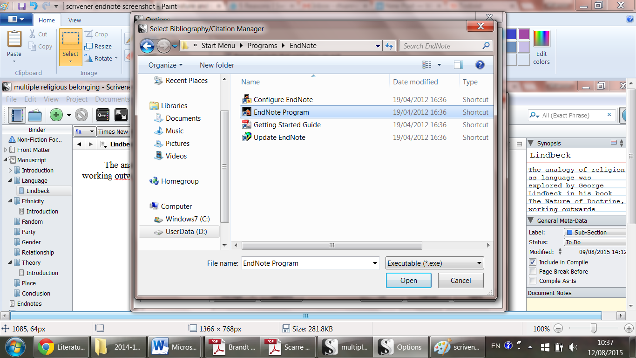This screenshot has width=636, height=358.
Task: Click the Cancel button in file dialog
Action: pos(460,280)
